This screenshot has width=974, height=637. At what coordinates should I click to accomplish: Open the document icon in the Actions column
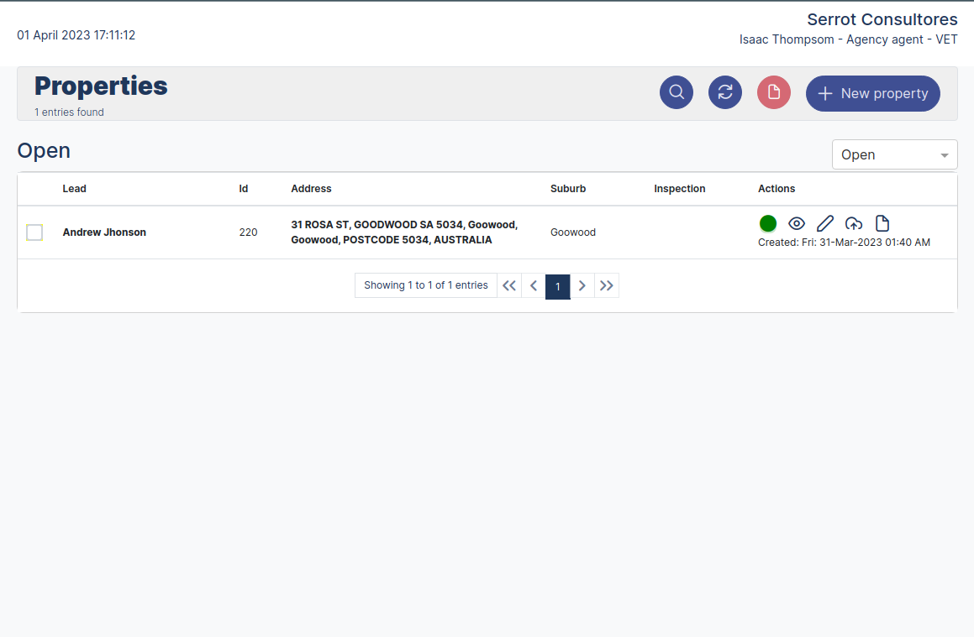point(882,223)
